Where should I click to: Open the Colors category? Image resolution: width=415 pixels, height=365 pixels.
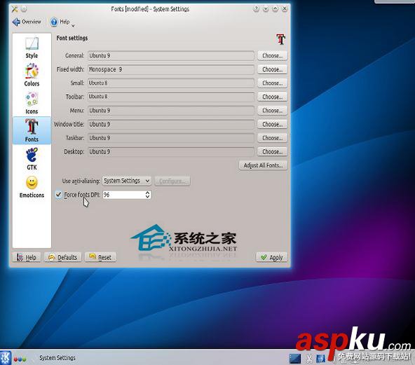coord(32,75)
